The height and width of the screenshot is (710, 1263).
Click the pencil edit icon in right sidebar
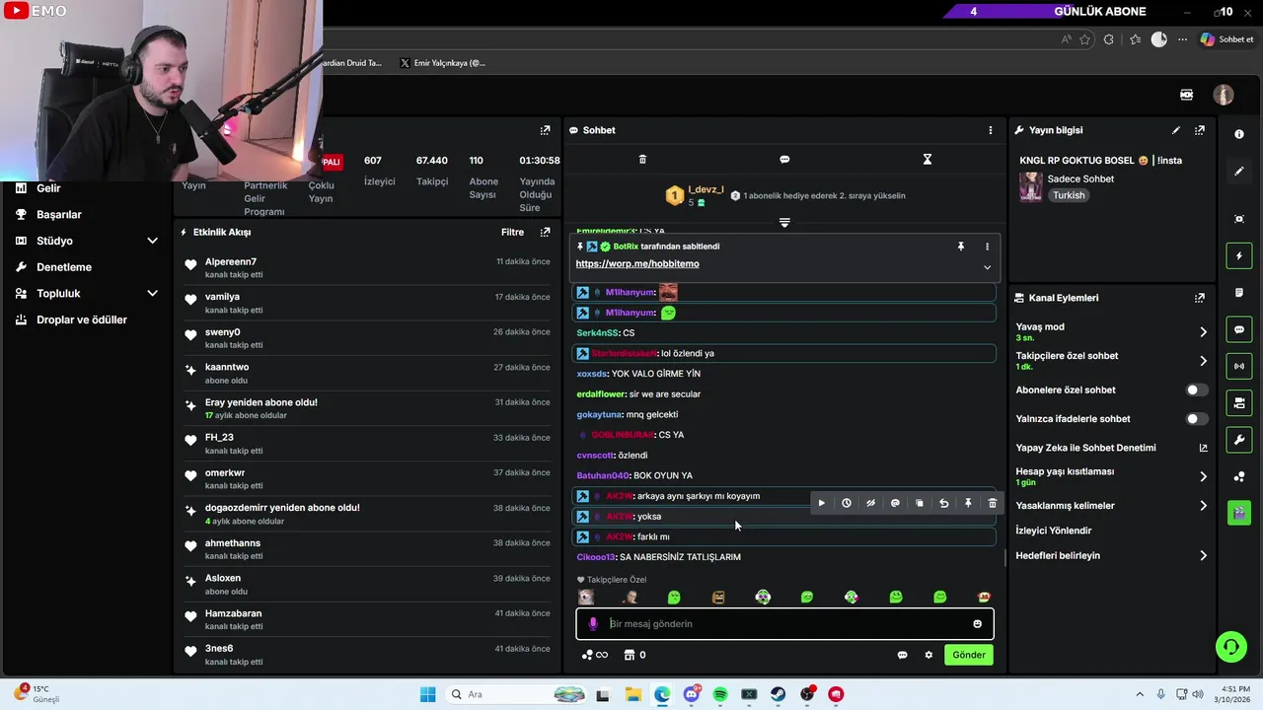1239,171
